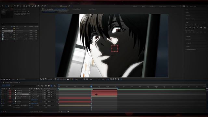208x117 pixels.
Task: Select the Type text tool
Action: tap(29, 6)
